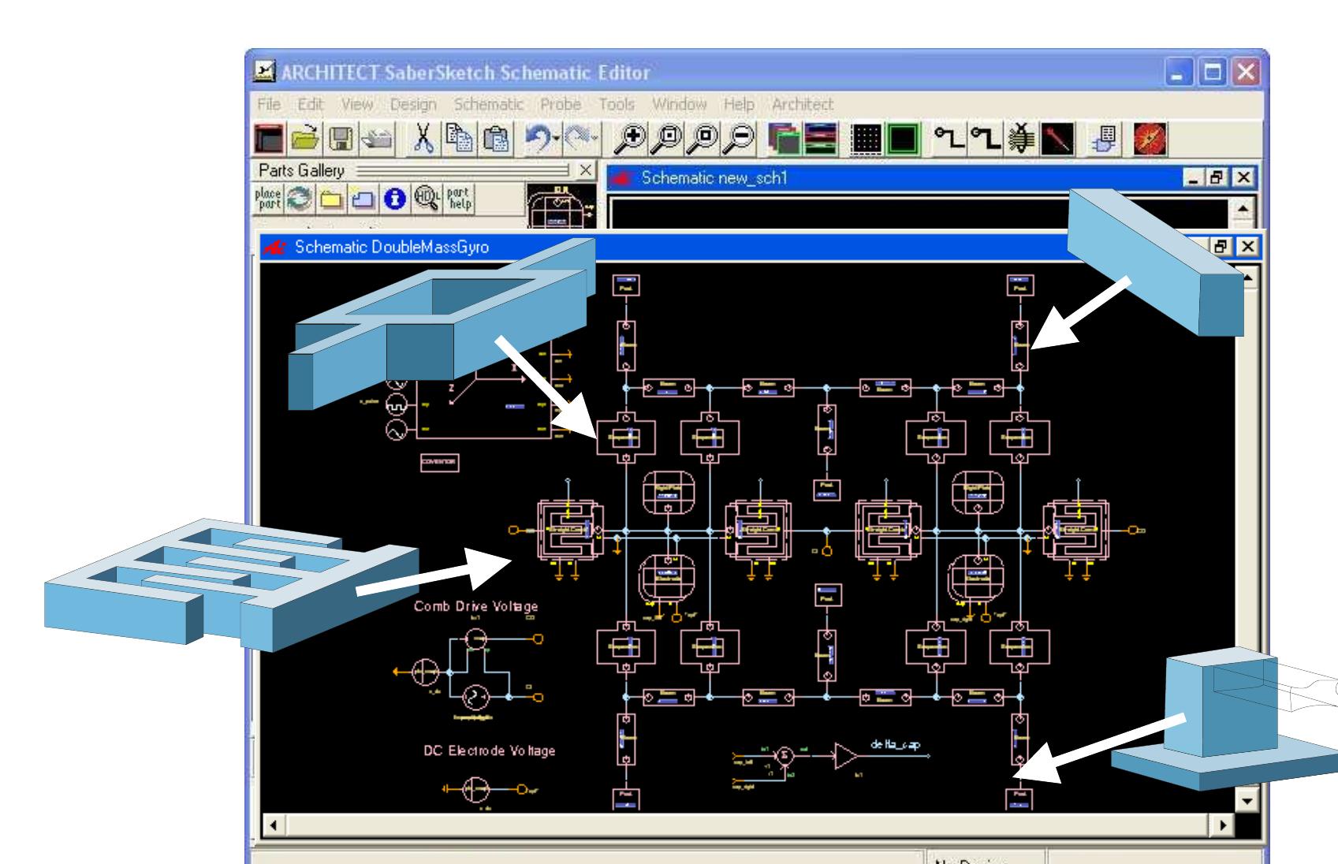Click the red compass toolbar icon

point(1148,140)
